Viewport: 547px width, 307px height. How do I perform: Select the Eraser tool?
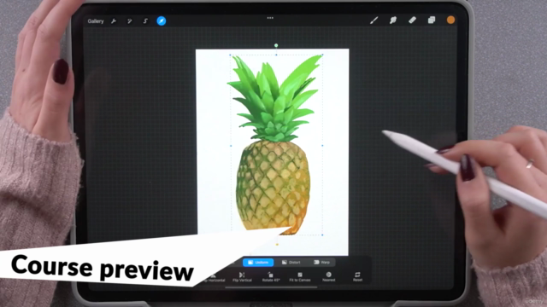412,20
